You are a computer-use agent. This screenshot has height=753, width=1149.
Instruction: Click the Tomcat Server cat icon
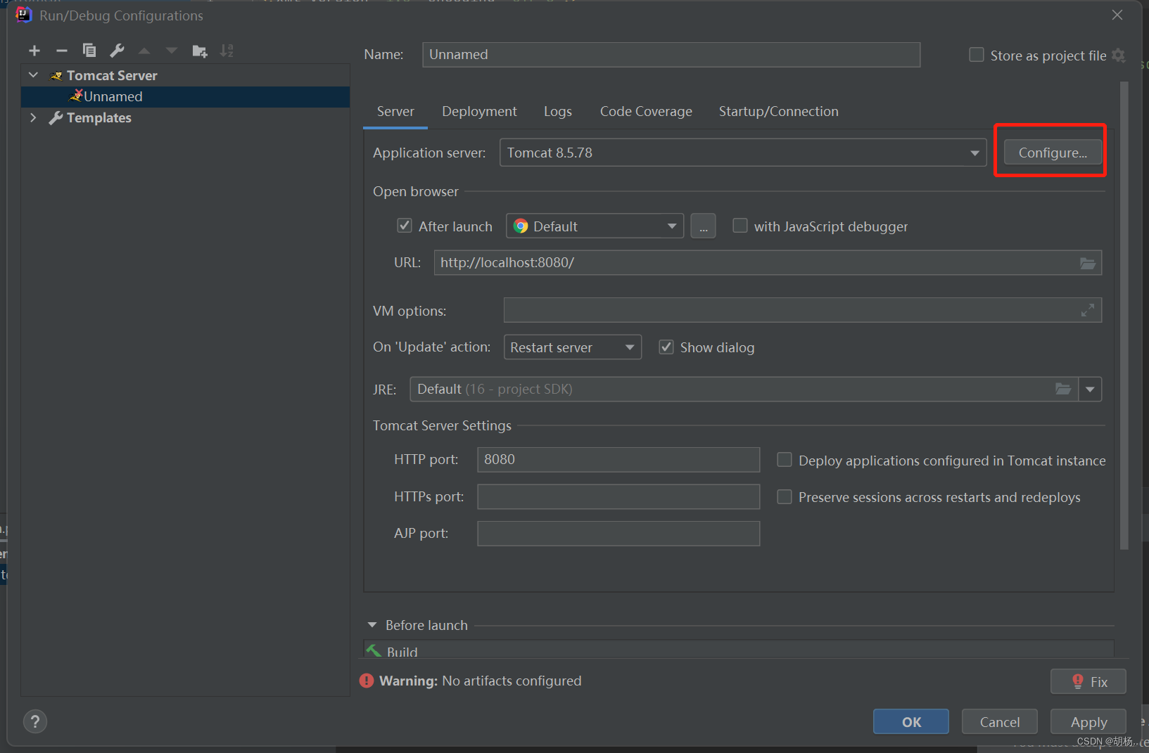[x=56, y=76]
